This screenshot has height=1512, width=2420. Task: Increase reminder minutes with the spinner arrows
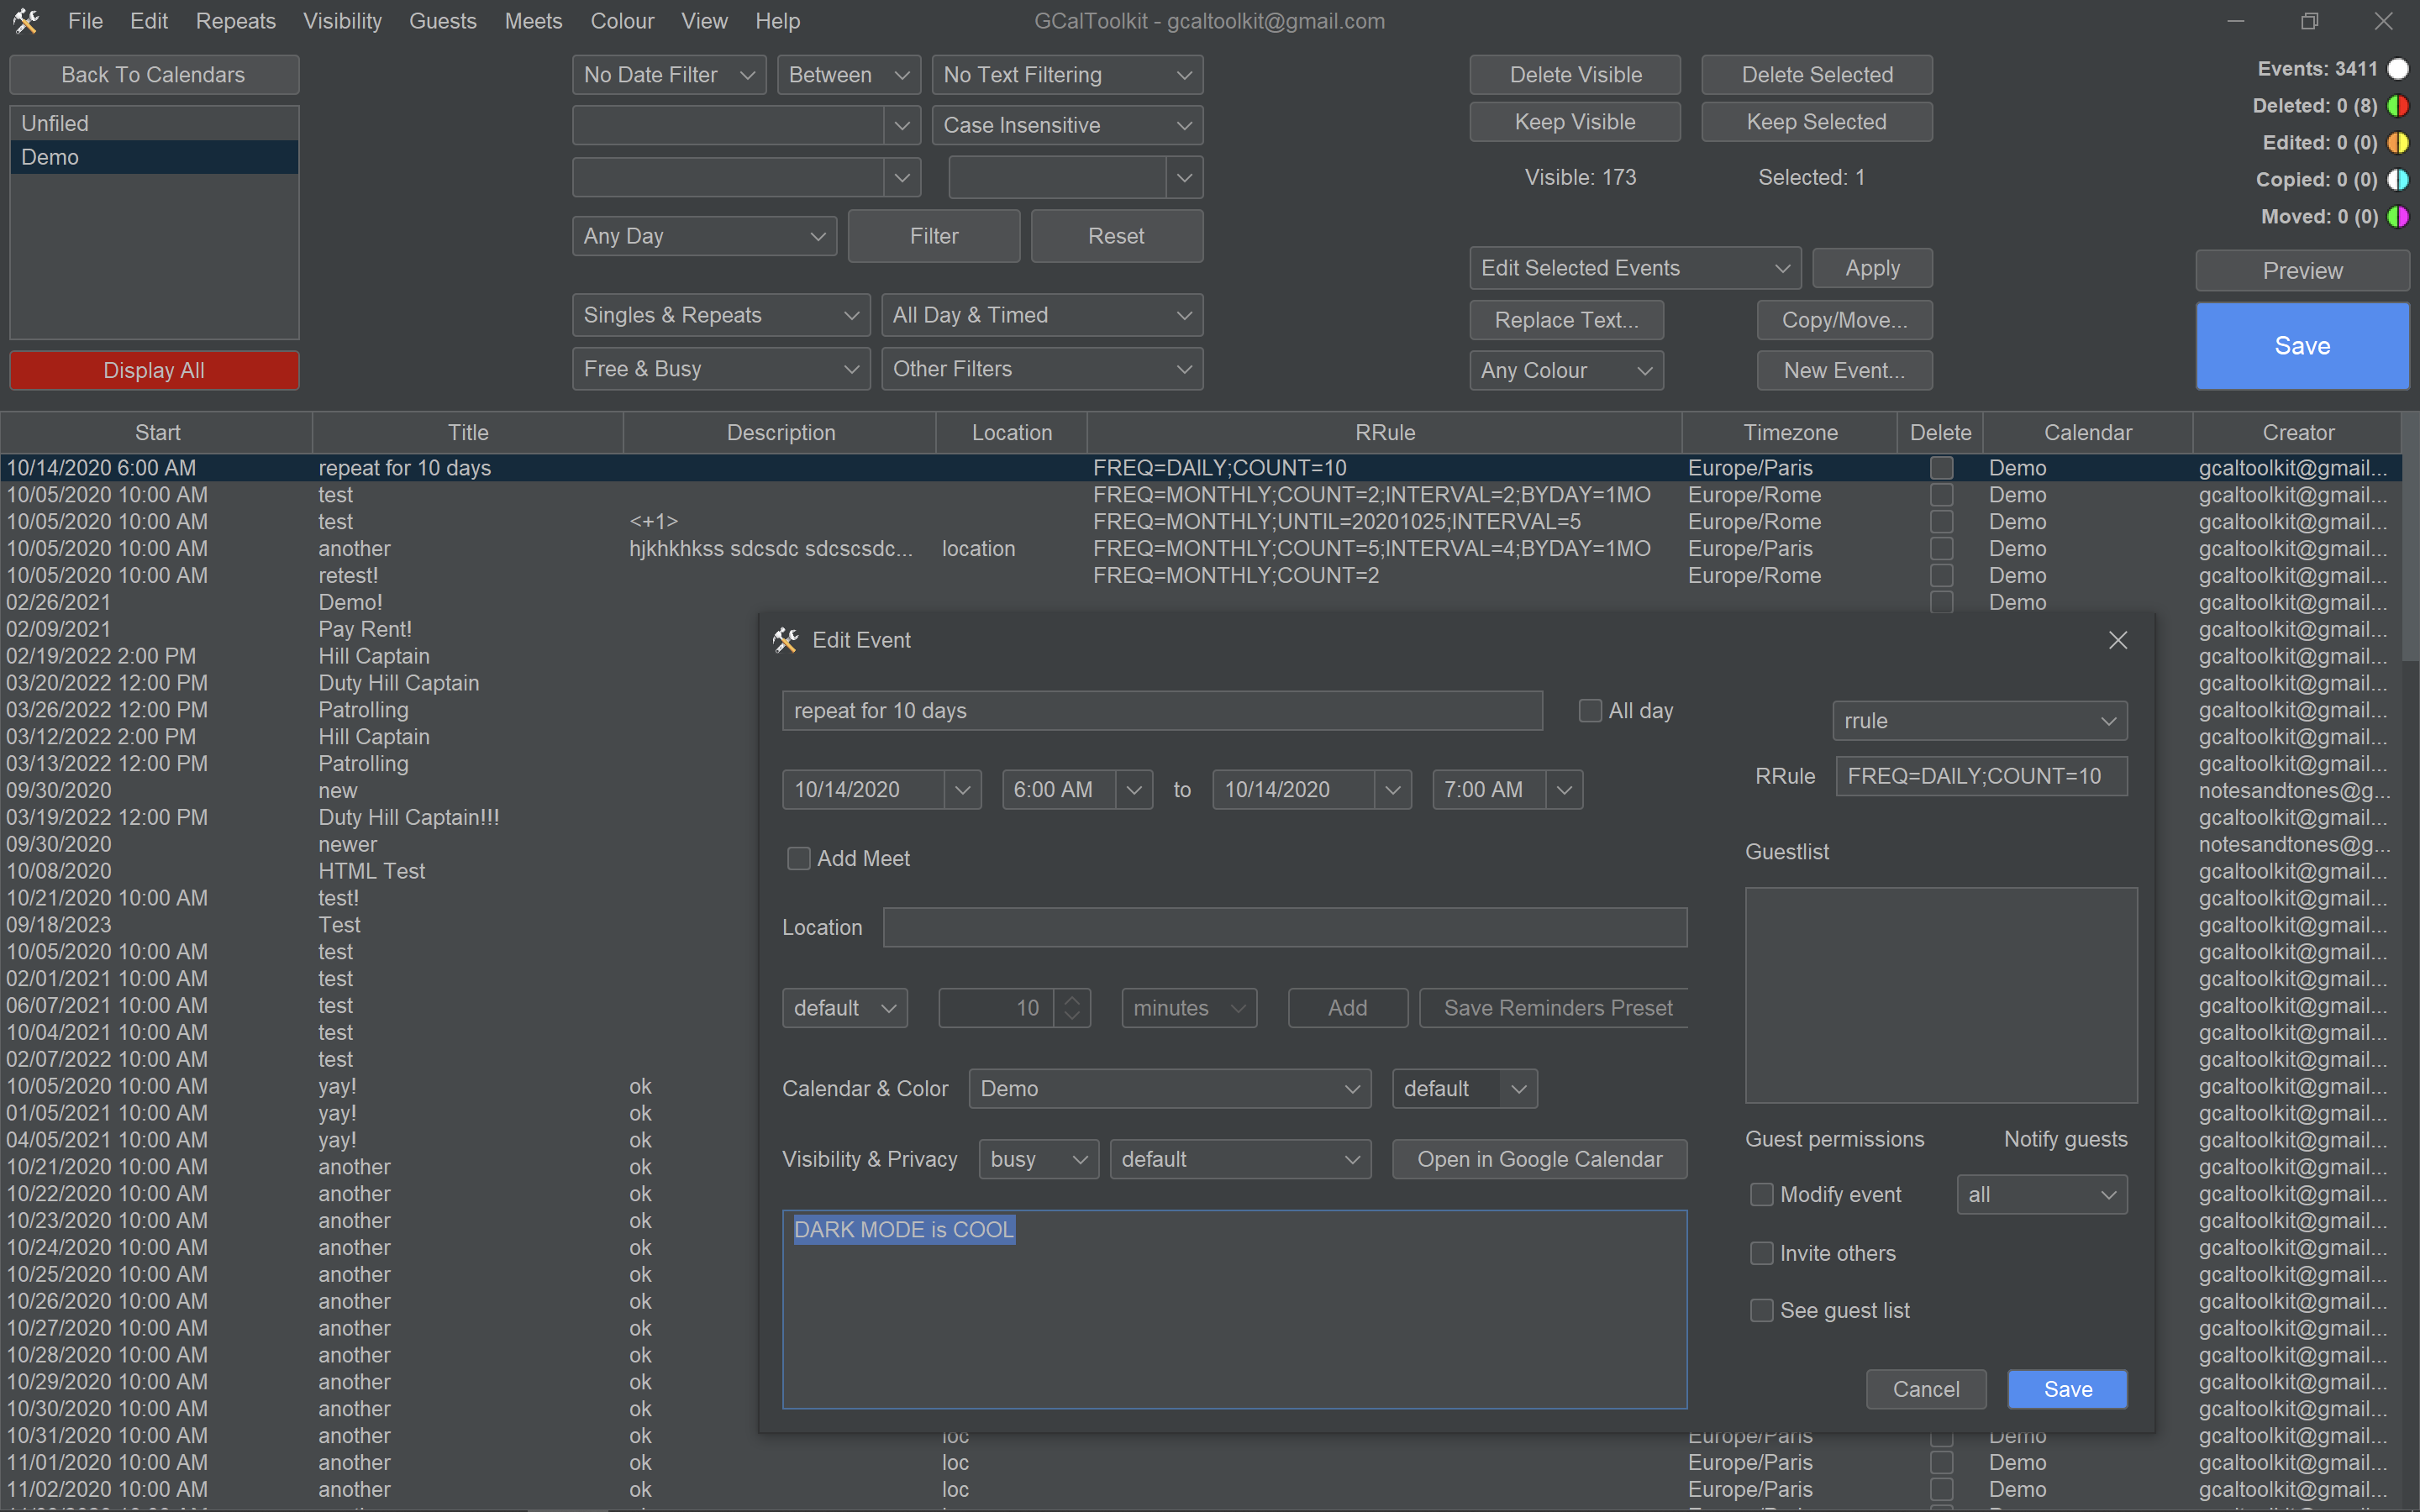(x=1072, y=1000)
